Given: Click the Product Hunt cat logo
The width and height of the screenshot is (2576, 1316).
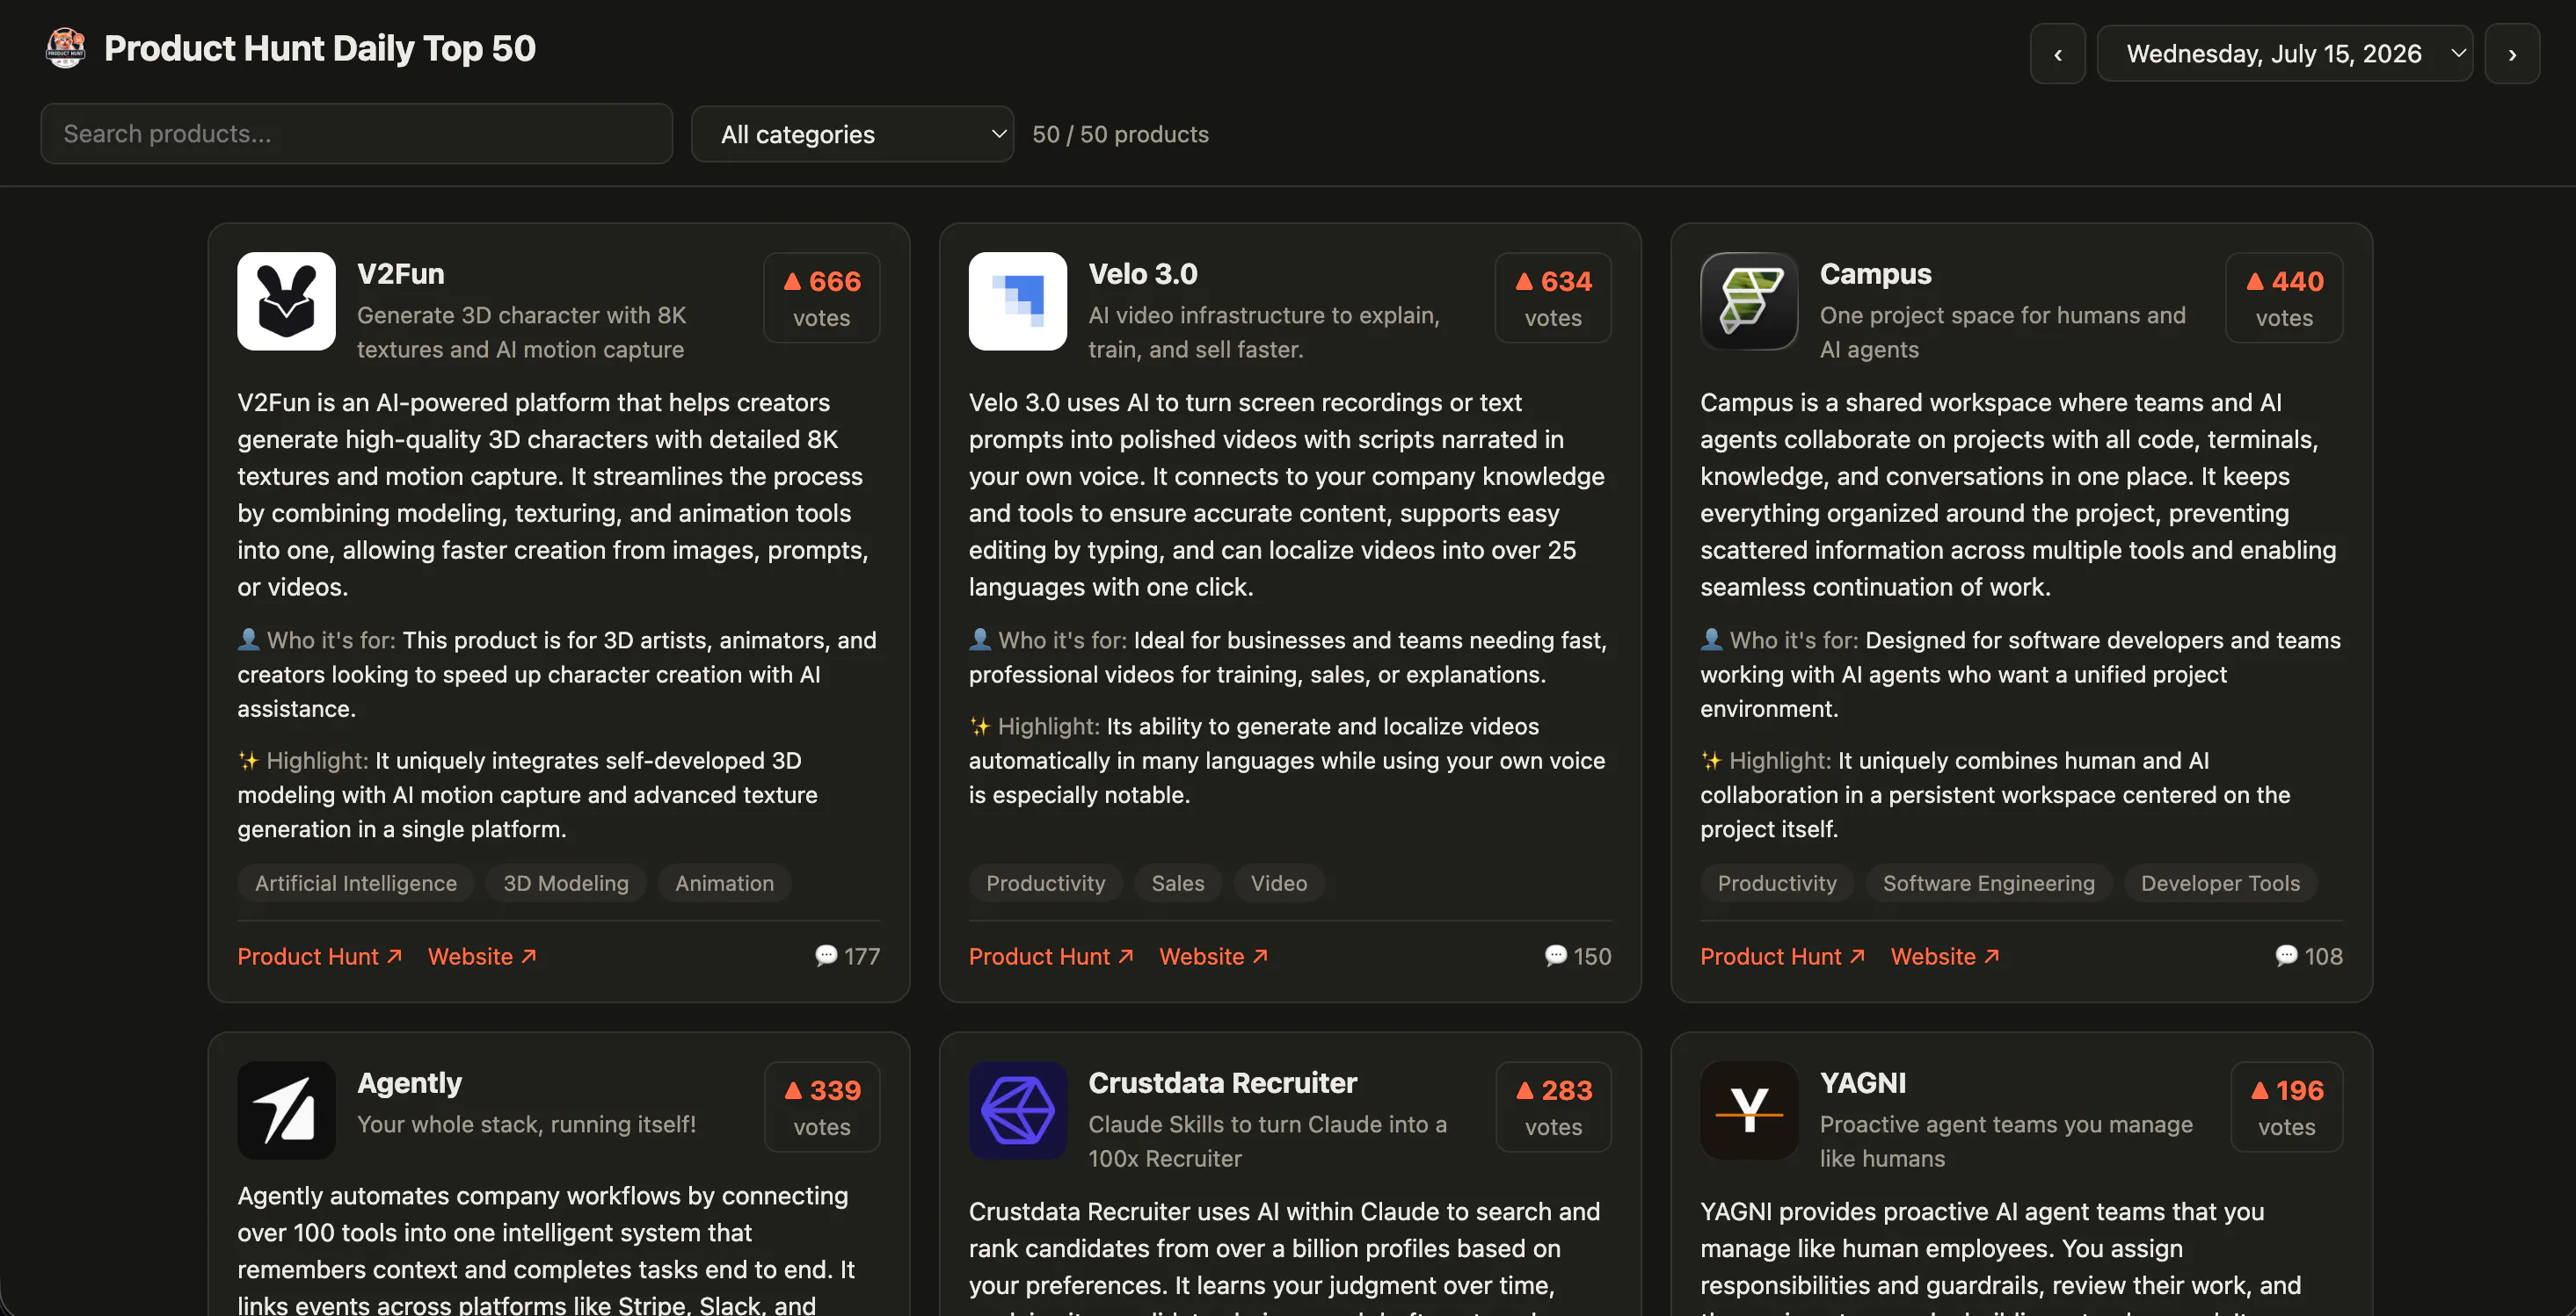Looking at the screenshot, I should pyautogui.click(x=66, y=48).
